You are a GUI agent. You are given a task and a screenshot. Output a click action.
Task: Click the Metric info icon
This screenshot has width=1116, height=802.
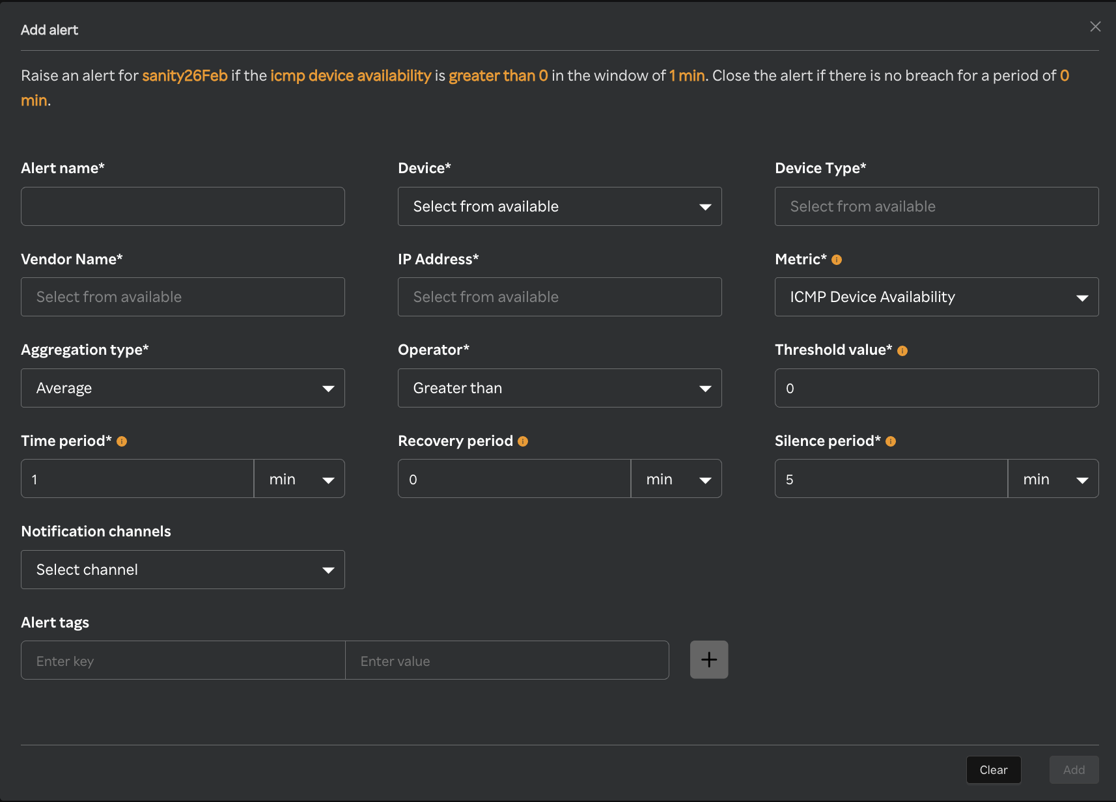(837, 260)
